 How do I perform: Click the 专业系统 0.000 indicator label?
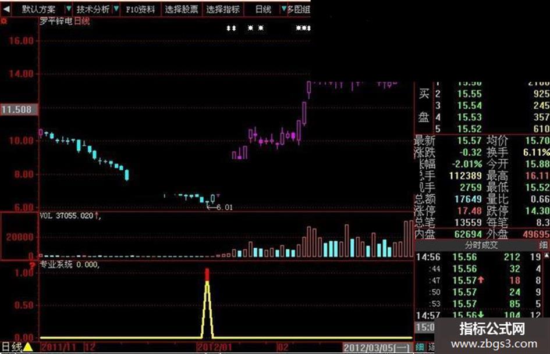69,264
